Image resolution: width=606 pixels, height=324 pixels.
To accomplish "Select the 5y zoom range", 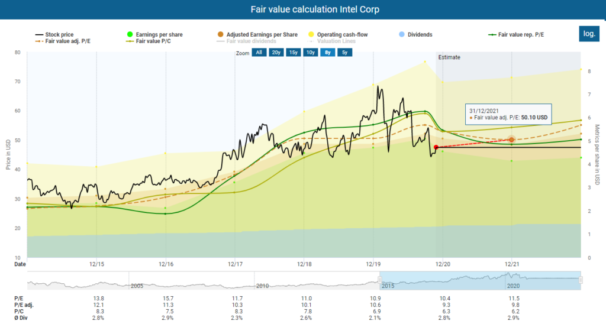I will coord(345,53).
